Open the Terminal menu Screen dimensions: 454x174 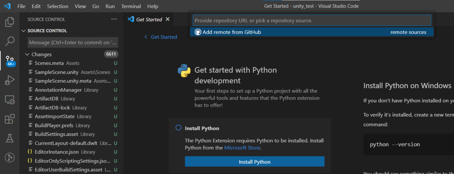click(131, 6)
